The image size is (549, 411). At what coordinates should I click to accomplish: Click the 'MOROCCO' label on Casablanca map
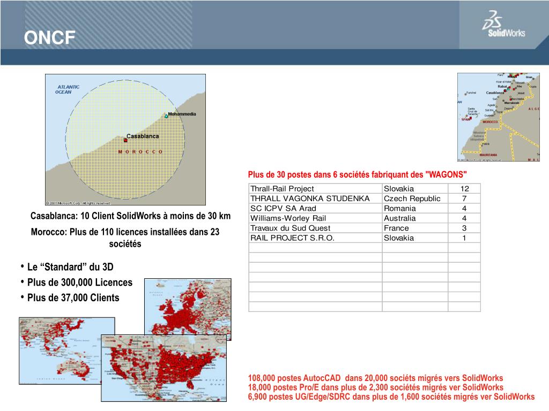click(140, 151)
